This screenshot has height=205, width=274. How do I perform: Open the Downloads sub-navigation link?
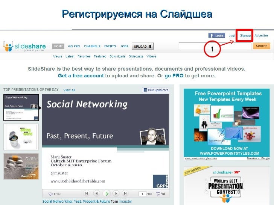[x=117, y=56]
